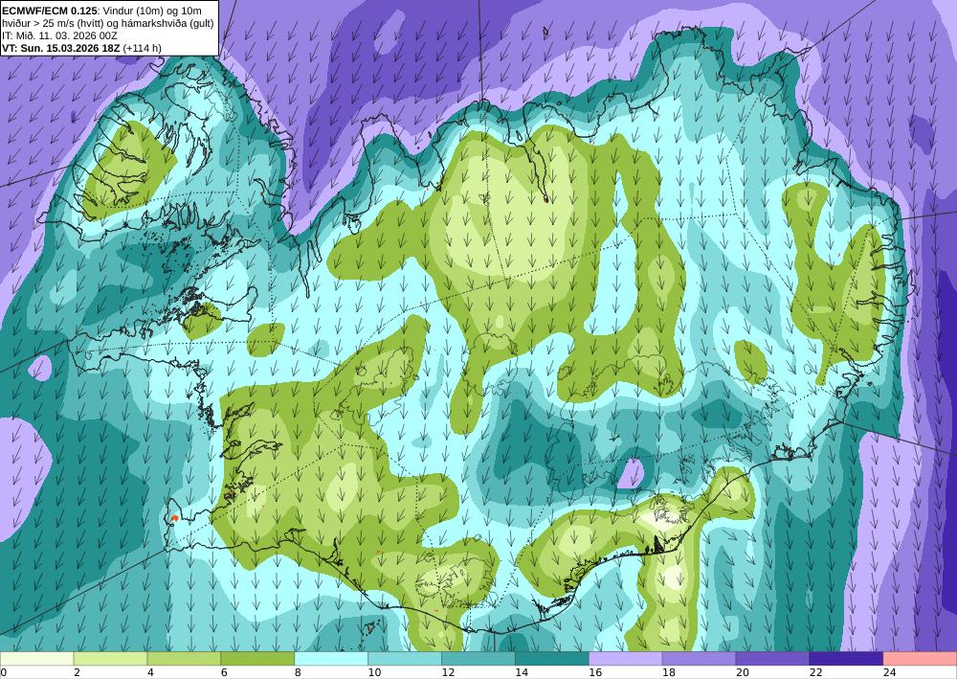Click the legend label "2"

click(x=77, y=672)
